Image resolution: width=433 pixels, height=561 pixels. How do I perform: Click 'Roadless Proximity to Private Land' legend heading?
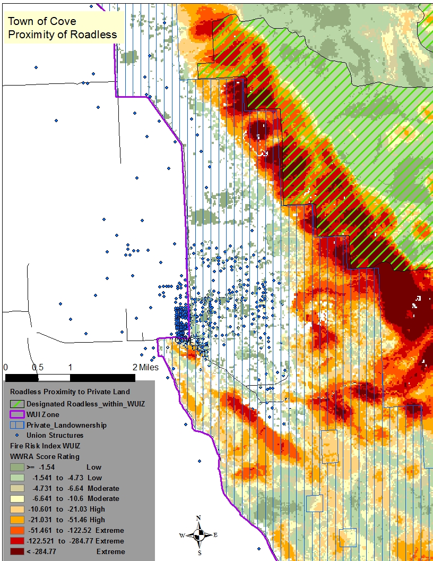70,392
